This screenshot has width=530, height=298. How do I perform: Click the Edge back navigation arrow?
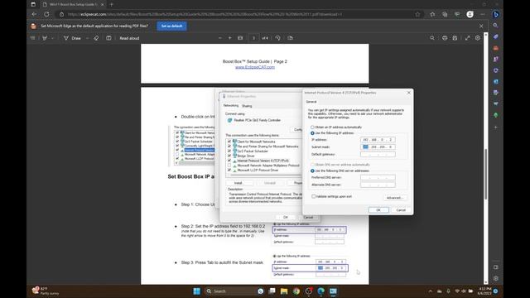click(34, 14)
